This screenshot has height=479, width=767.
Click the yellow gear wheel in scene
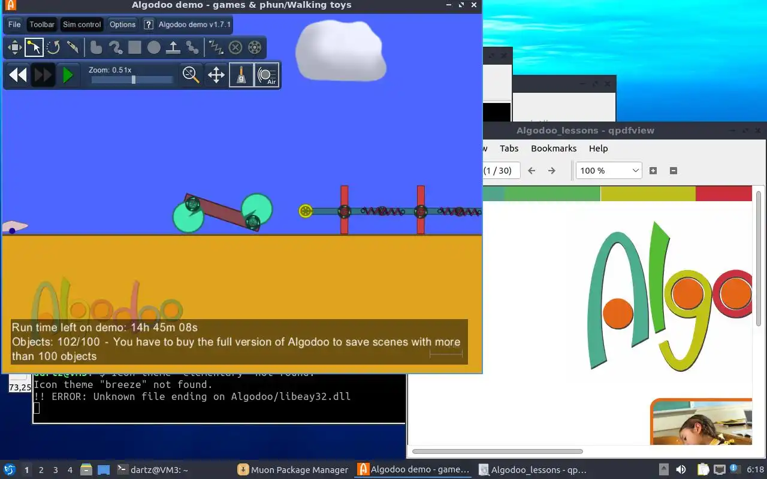(x=306, y=211)
